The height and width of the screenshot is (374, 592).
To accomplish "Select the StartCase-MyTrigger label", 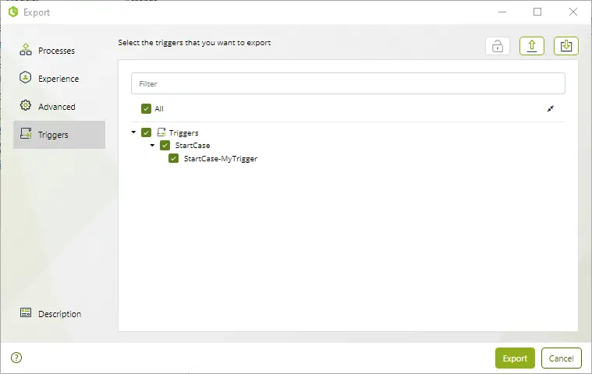I will click(221, 159).
